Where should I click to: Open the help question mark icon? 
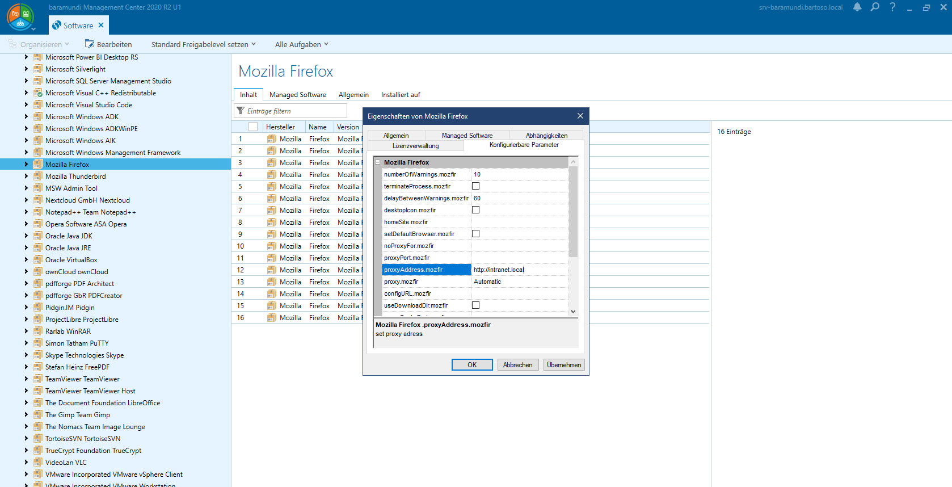(x=892, y=7)
